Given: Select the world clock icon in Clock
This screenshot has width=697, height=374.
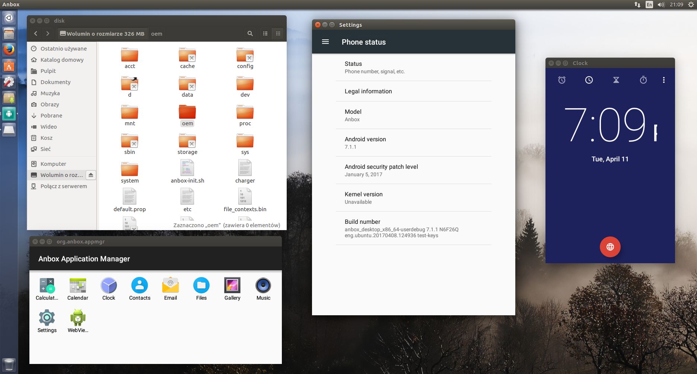Looking at the screenshot, I should [589, 80].
